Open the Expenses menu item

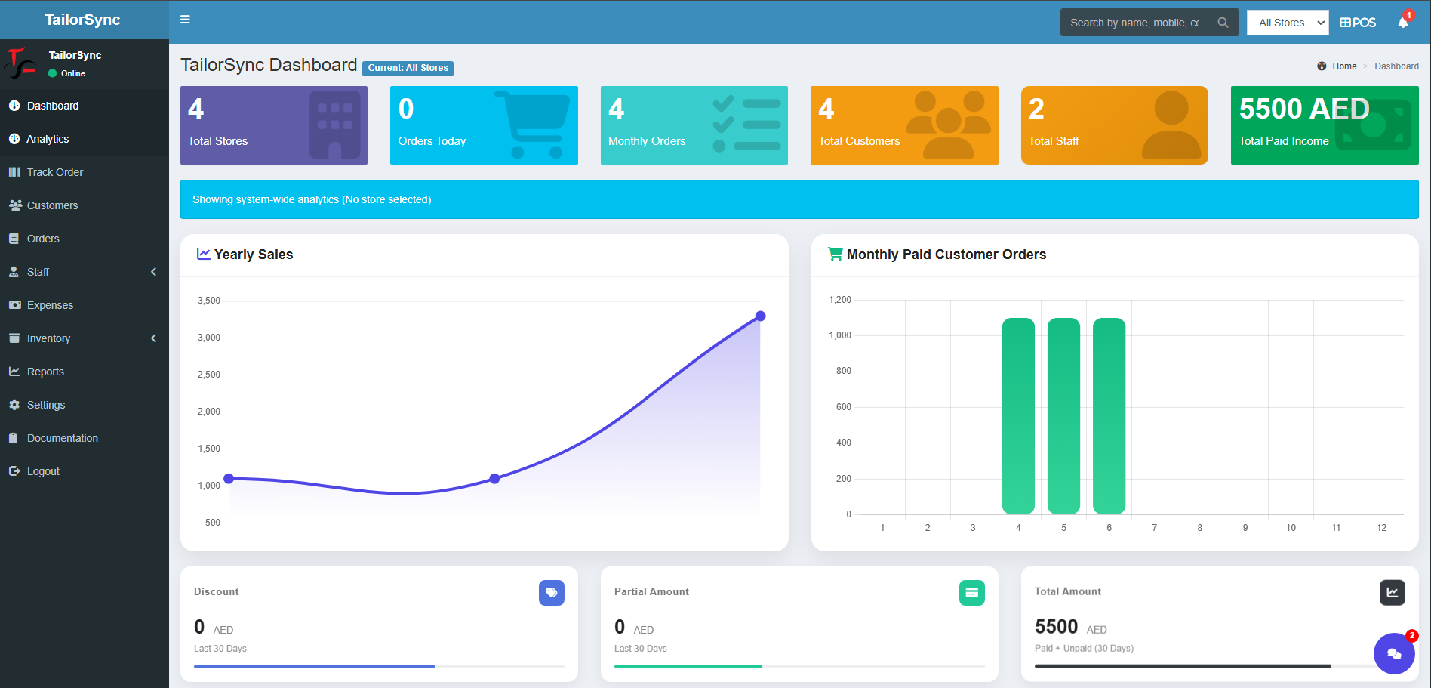point(85,305)
